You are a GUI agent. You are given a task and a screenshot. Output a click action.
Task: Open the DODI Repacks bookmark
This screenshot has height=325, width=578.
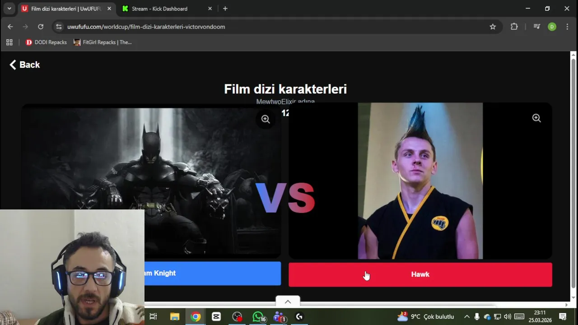click(46, 42)
